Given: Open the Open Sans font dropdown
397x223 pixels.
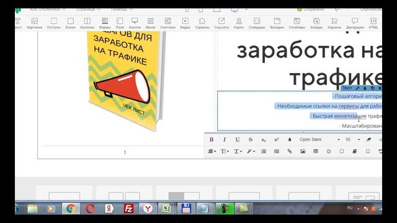Looking at the screenshot, I should pyautogui.click(x=319, y=139).
